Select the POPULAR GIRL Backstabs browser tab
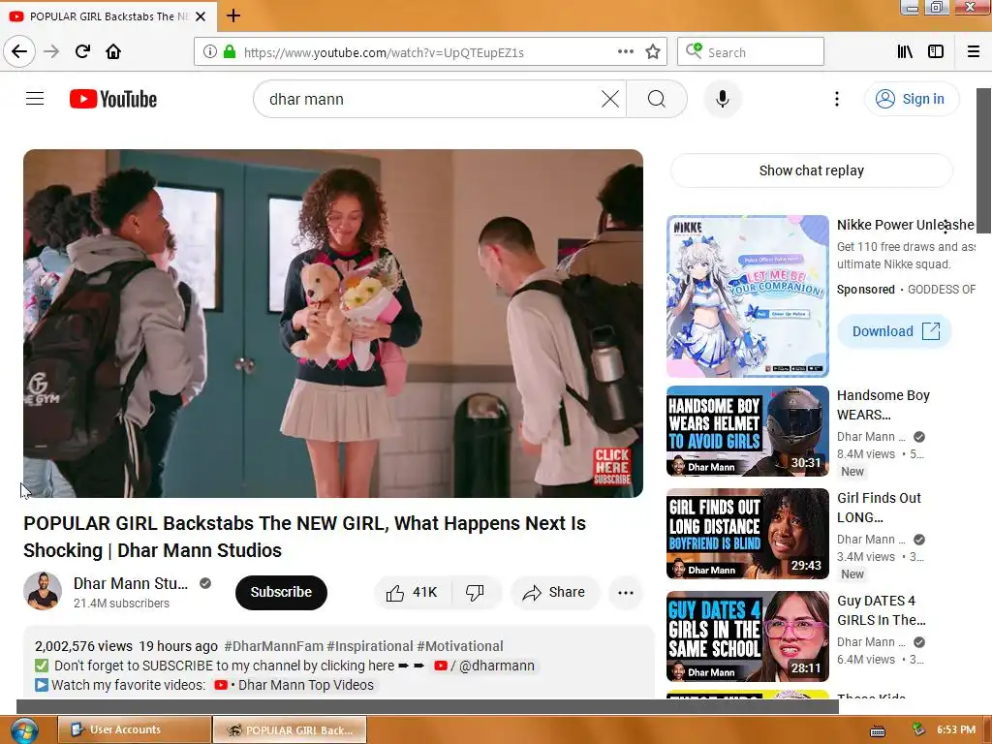This screenshot has width=992, height=744. click(x=108, y=16)
